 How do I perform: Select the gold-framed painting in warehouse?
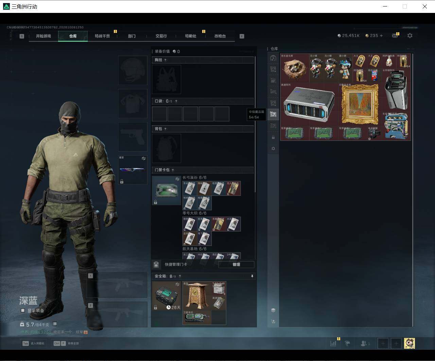[x=360, y=105]
